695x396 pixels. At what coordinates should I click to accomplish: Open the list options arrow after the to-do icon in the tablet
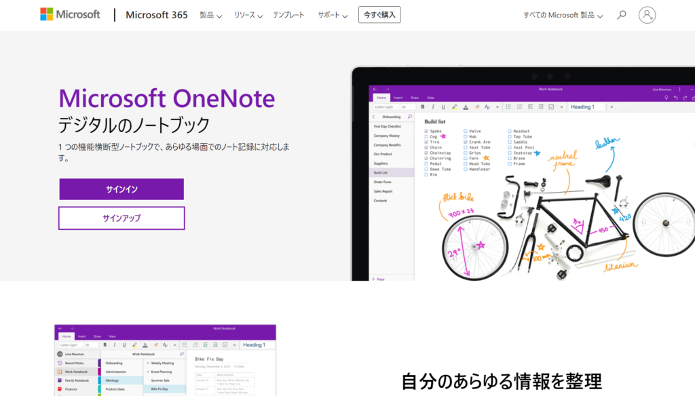561,106
